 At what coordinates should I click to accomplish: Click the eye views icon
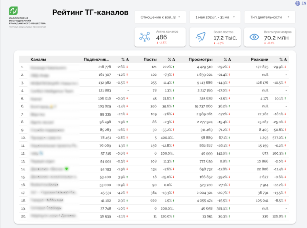pyautogui.click(x=254, y=37)
